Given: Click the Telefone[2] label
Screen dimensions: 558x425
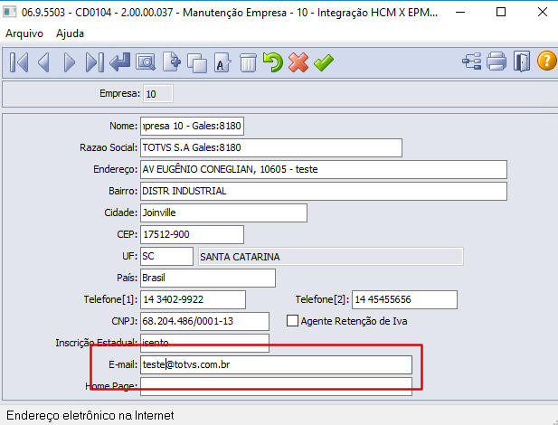Looking at the screenshot, I should point(322,299).
